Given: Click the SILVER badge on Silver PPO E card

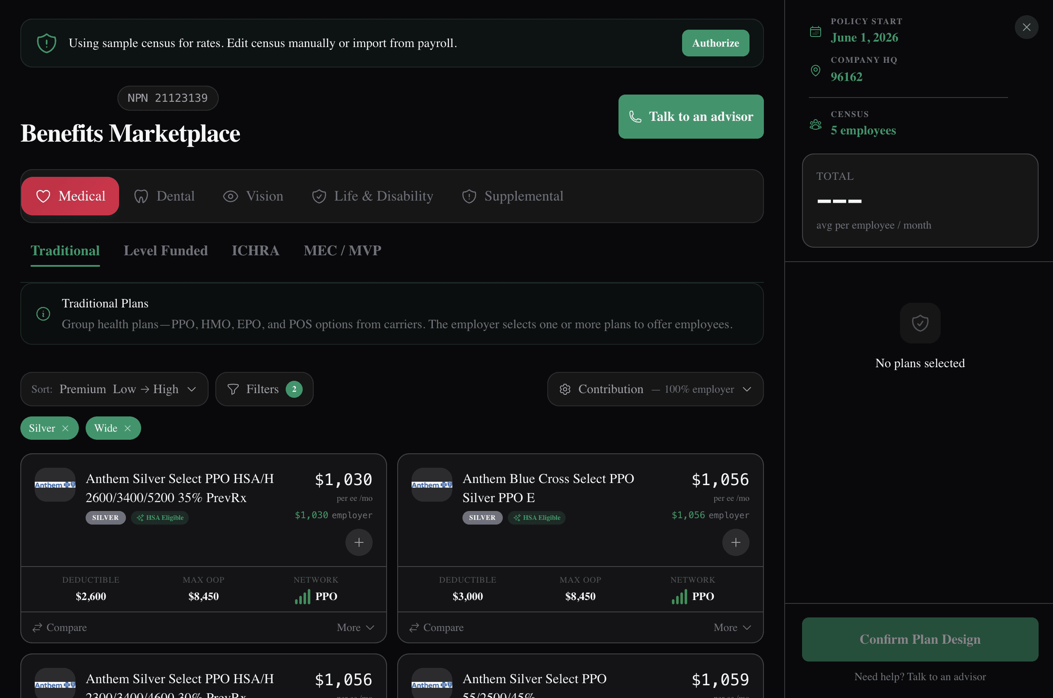Looking at the screenshot, I should [x=482, y=518].
